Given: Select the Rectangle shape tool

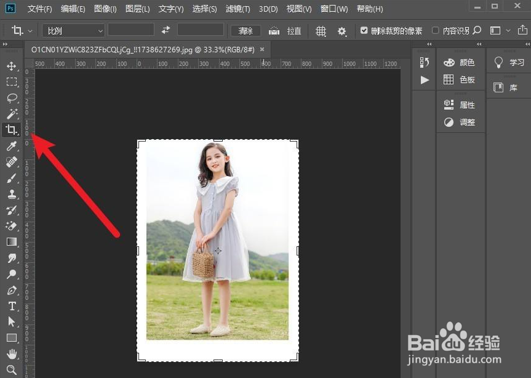Looking at the screenshot, I should tap(12, 338).
